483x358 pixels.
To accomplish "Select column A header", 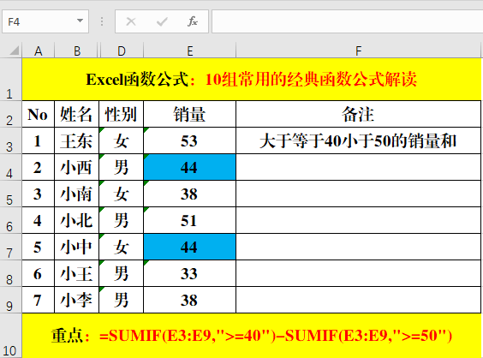I will (39, 51).
